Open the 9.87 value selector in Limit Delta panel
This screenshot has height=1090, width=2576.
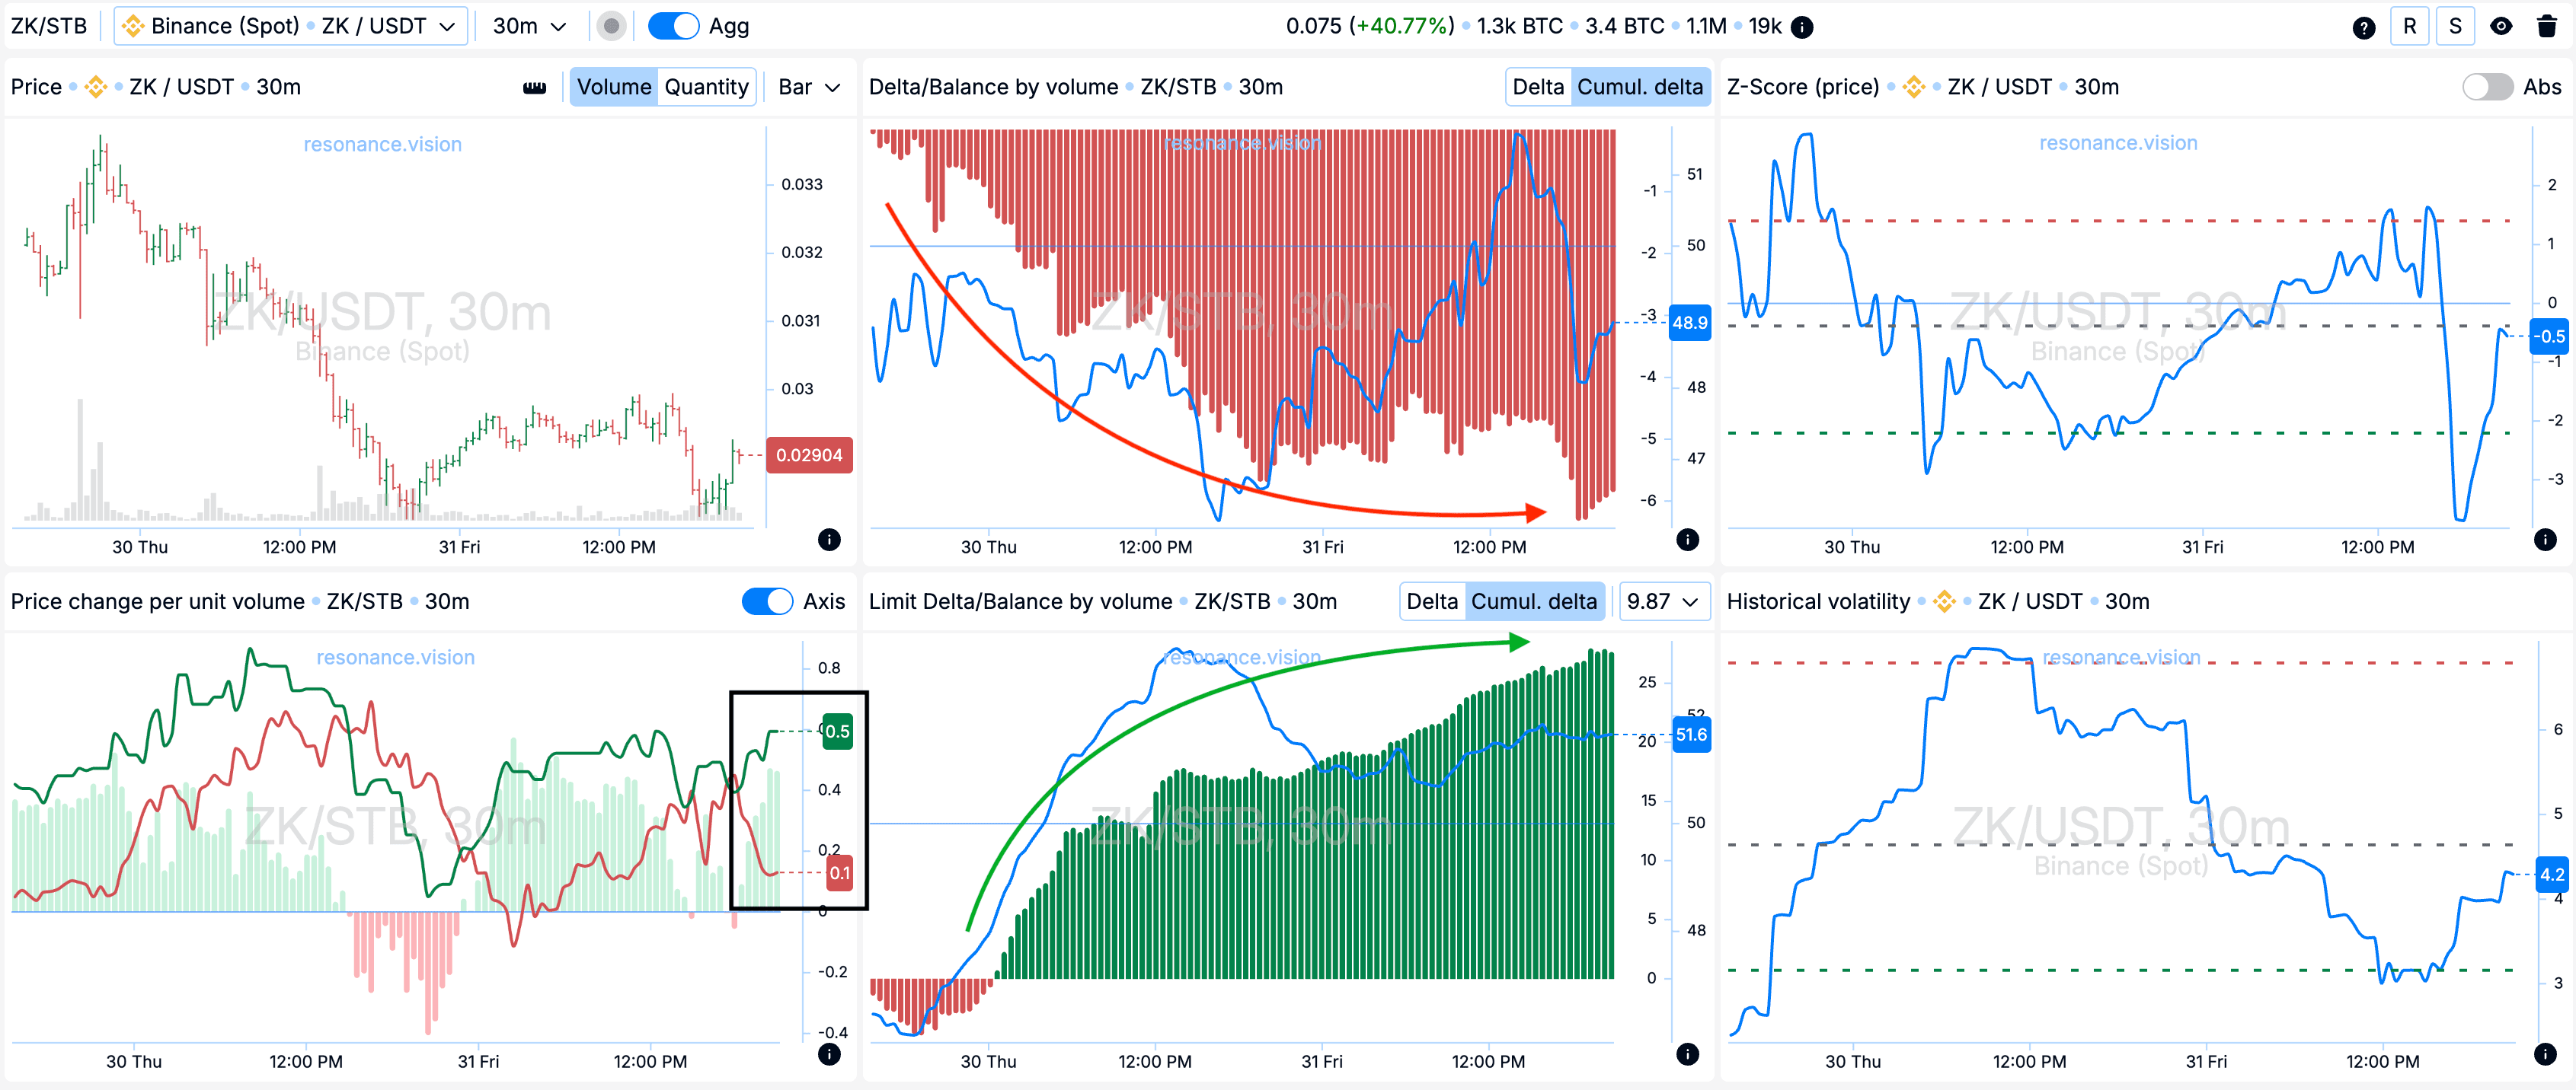[1663, 601]
